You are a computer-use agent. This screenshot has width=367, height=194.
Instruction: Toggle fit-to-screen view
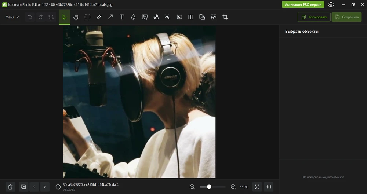coord(257,187)
